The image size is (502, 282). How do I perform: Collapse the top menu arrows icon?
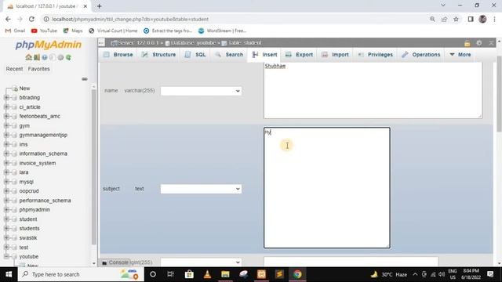pyautogui.click(x=491, y=43)
